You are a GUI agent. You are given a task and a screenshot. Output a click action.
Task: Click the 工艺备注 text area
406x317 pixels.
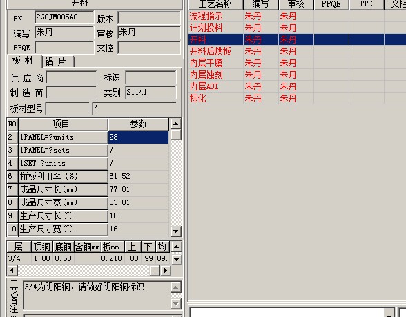pyautogui.click(x=97, y=296)
